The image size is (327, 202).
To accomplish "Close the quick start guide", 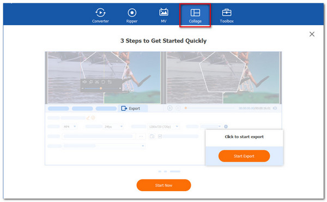I will pyautogui.click(x=312, y=34).
